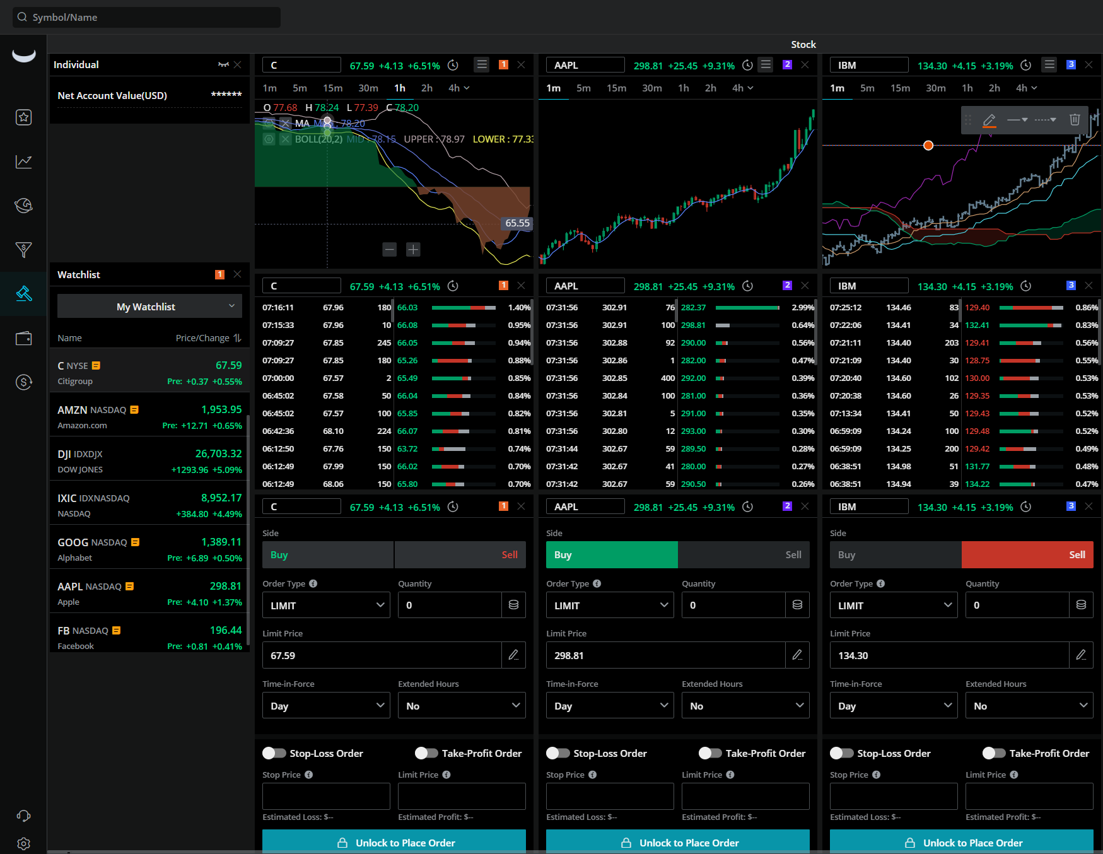
Task: Select Sell side in C order form
Action: point(460,554)
